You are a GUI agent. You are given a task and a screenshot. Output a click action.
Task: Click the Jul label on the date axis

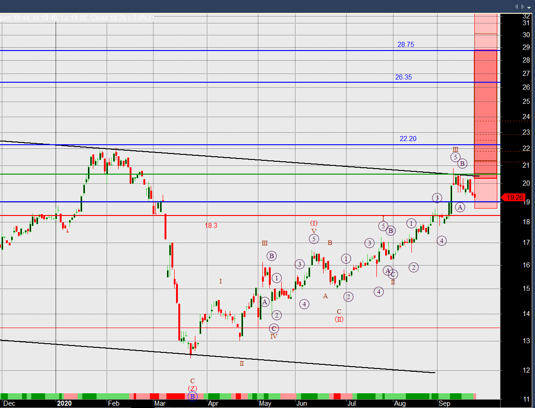click(x=352, y=403)
